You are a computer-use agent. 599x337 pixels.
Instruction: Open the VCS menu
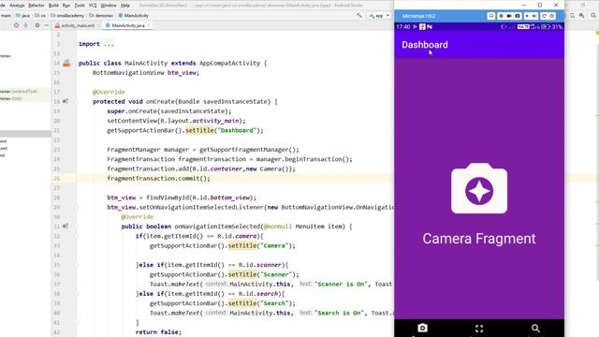tap(93, 6)
